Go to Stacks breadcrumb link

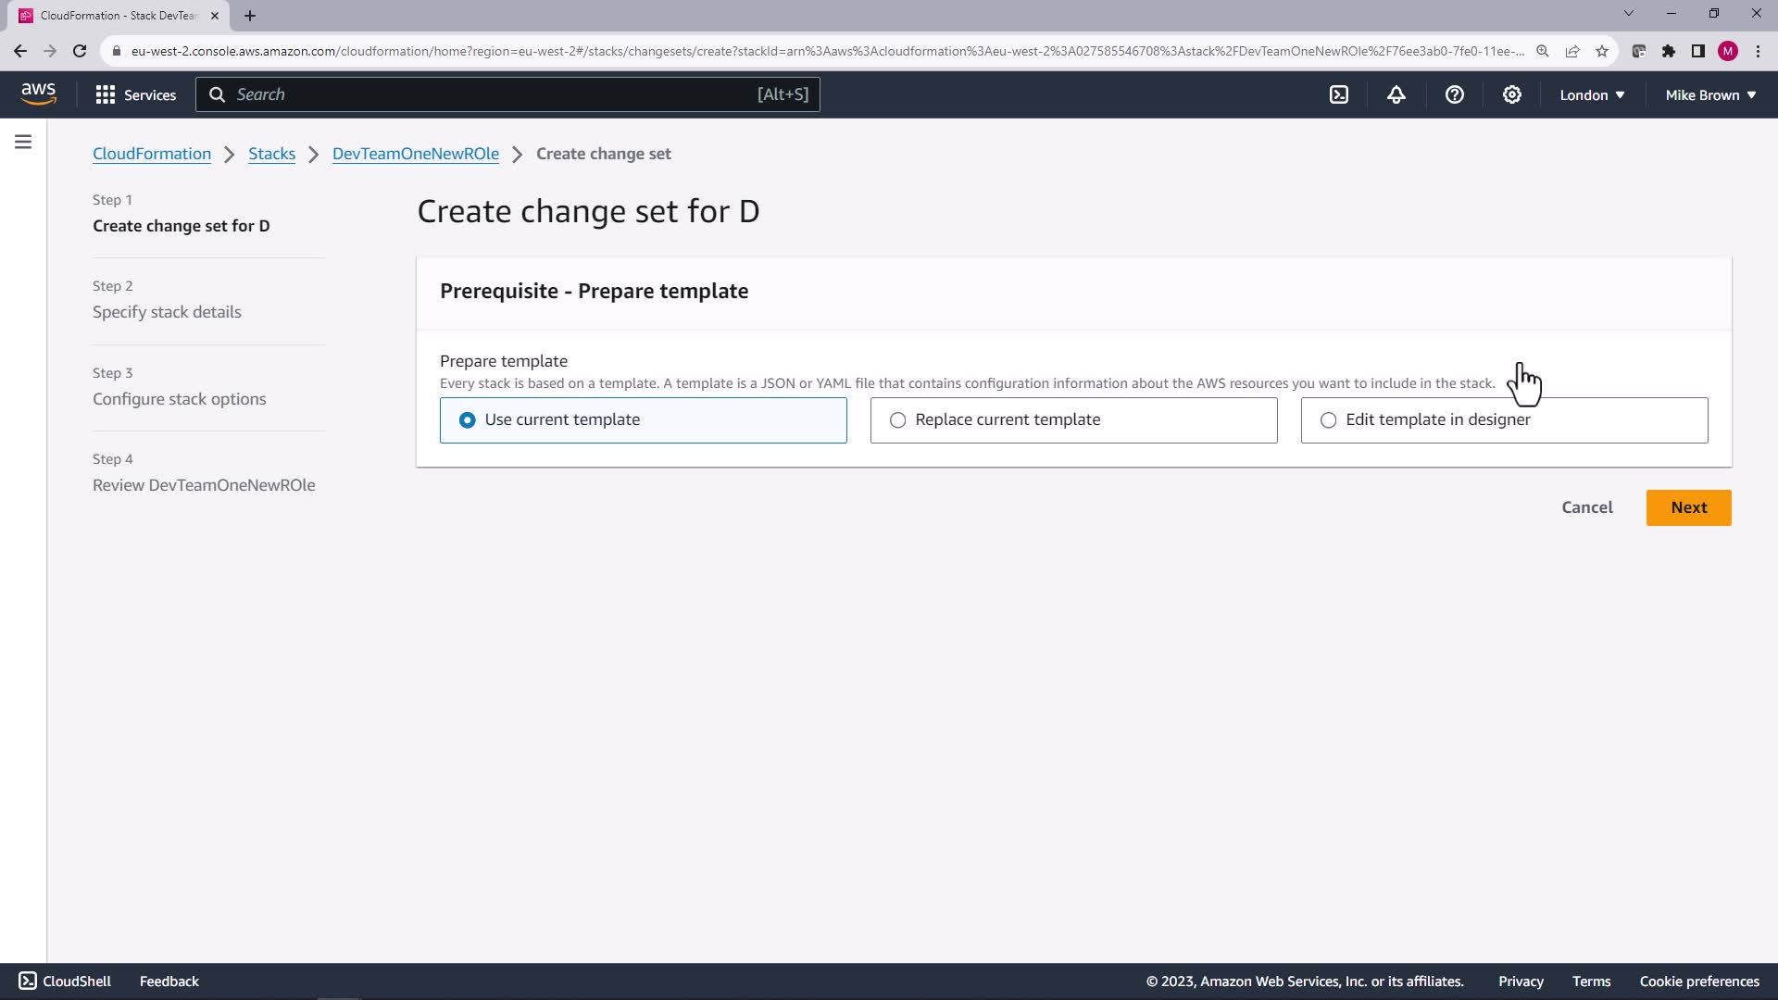271,154
